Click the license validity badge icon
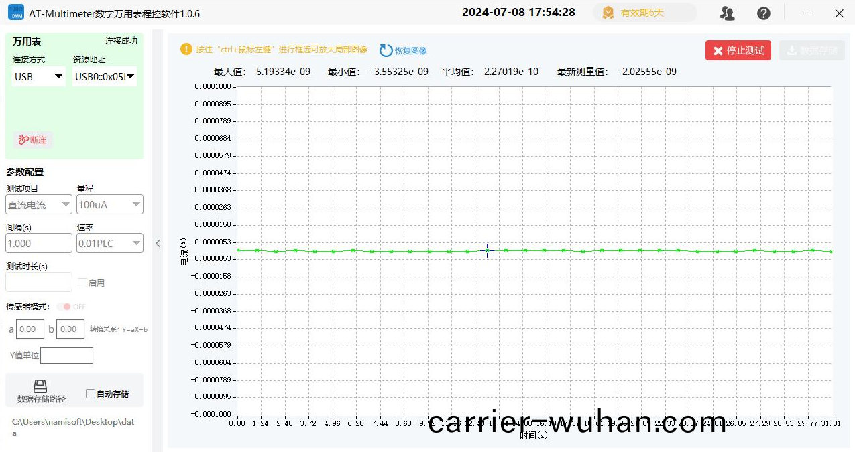The height and width of the screenshot is (452, 855). [608, 13]
